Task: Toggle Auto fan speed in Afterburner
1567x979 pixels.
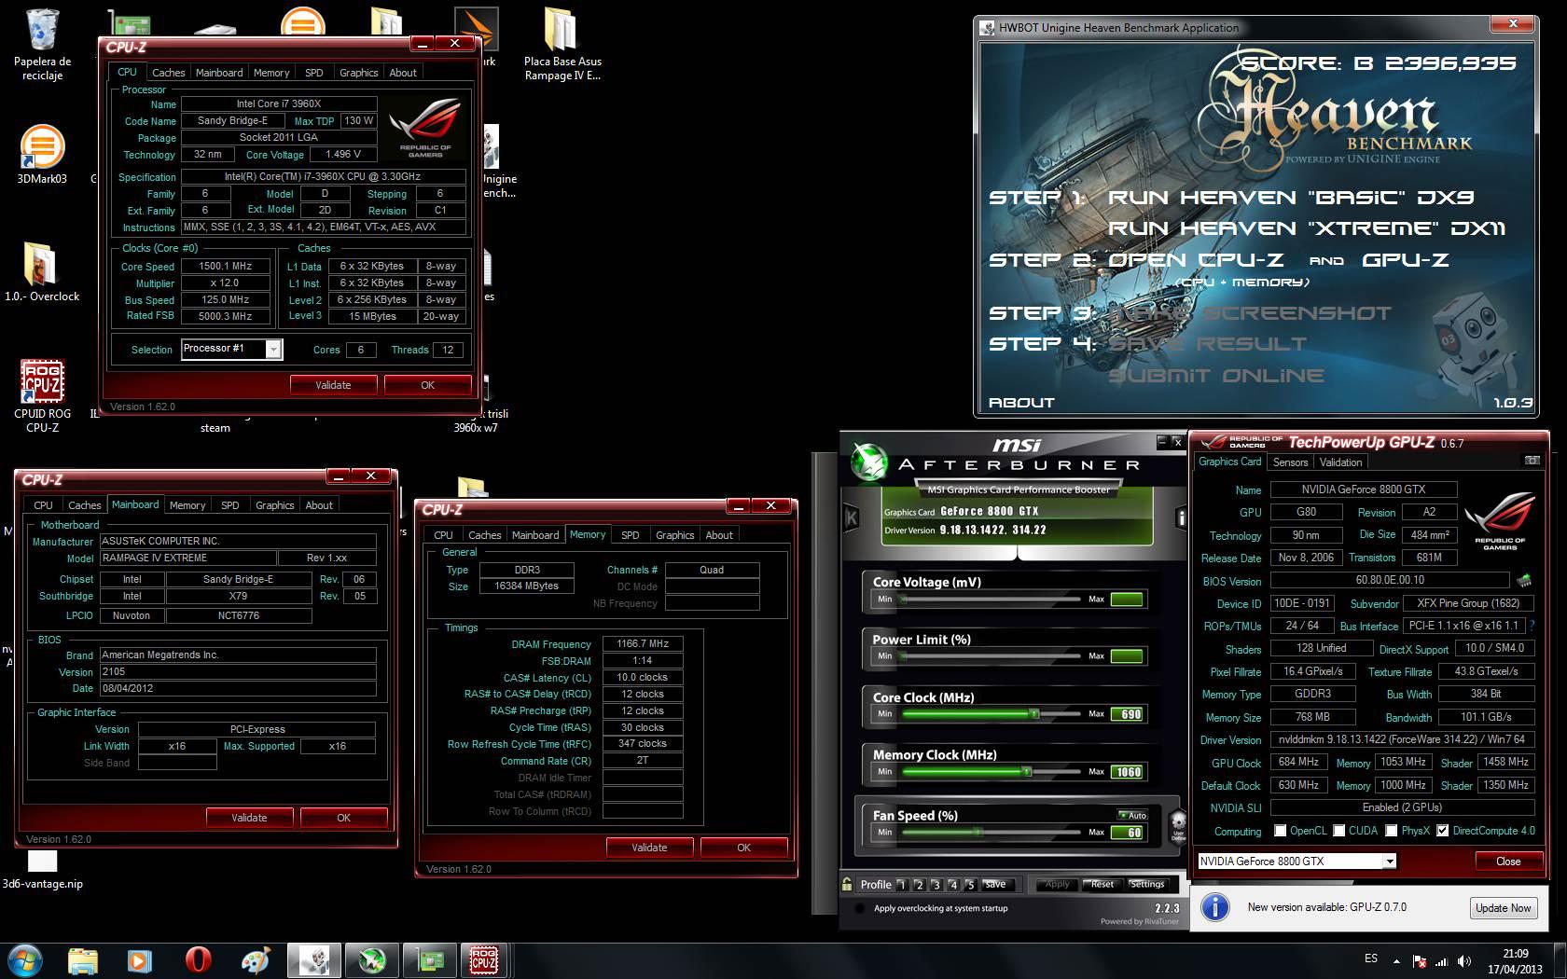Action: (1132, 815)
